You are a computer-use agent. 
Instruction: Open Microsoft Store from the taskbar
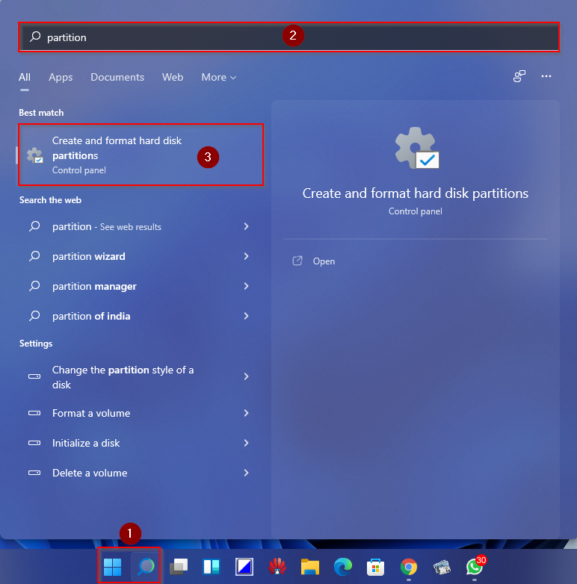tap(375, 567)
